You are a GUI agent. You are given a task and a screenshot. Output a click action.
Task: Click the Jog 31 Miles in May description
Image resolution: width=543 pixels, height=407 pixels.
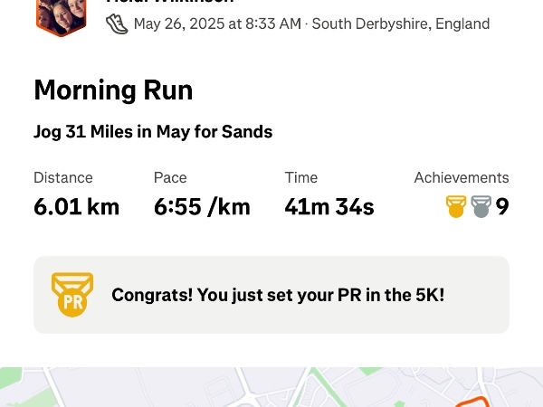tap(153, 132)
